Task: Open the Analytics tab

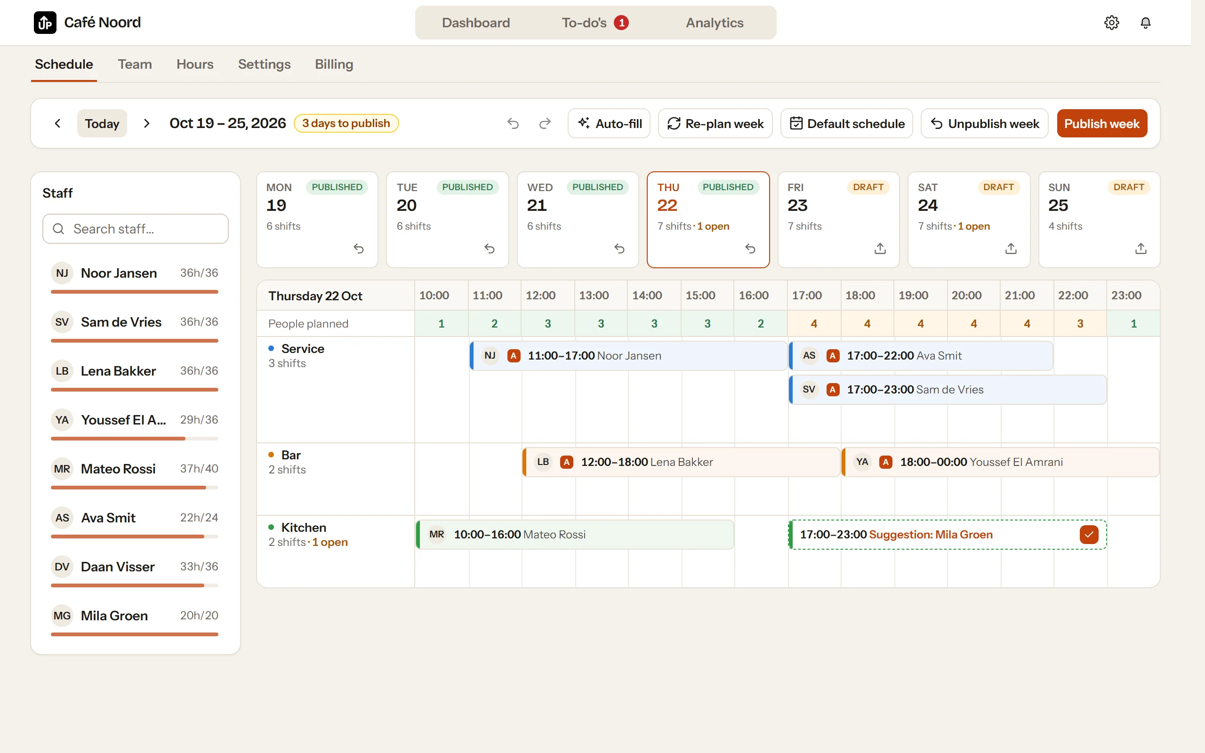Action: click(x=715, y=23)
